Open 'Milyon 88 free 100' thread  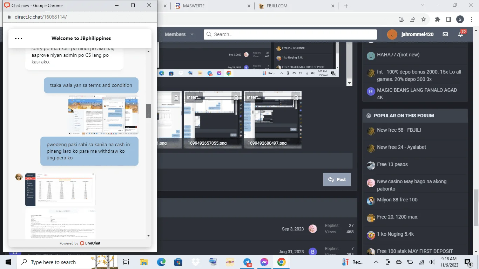[397, 200]
